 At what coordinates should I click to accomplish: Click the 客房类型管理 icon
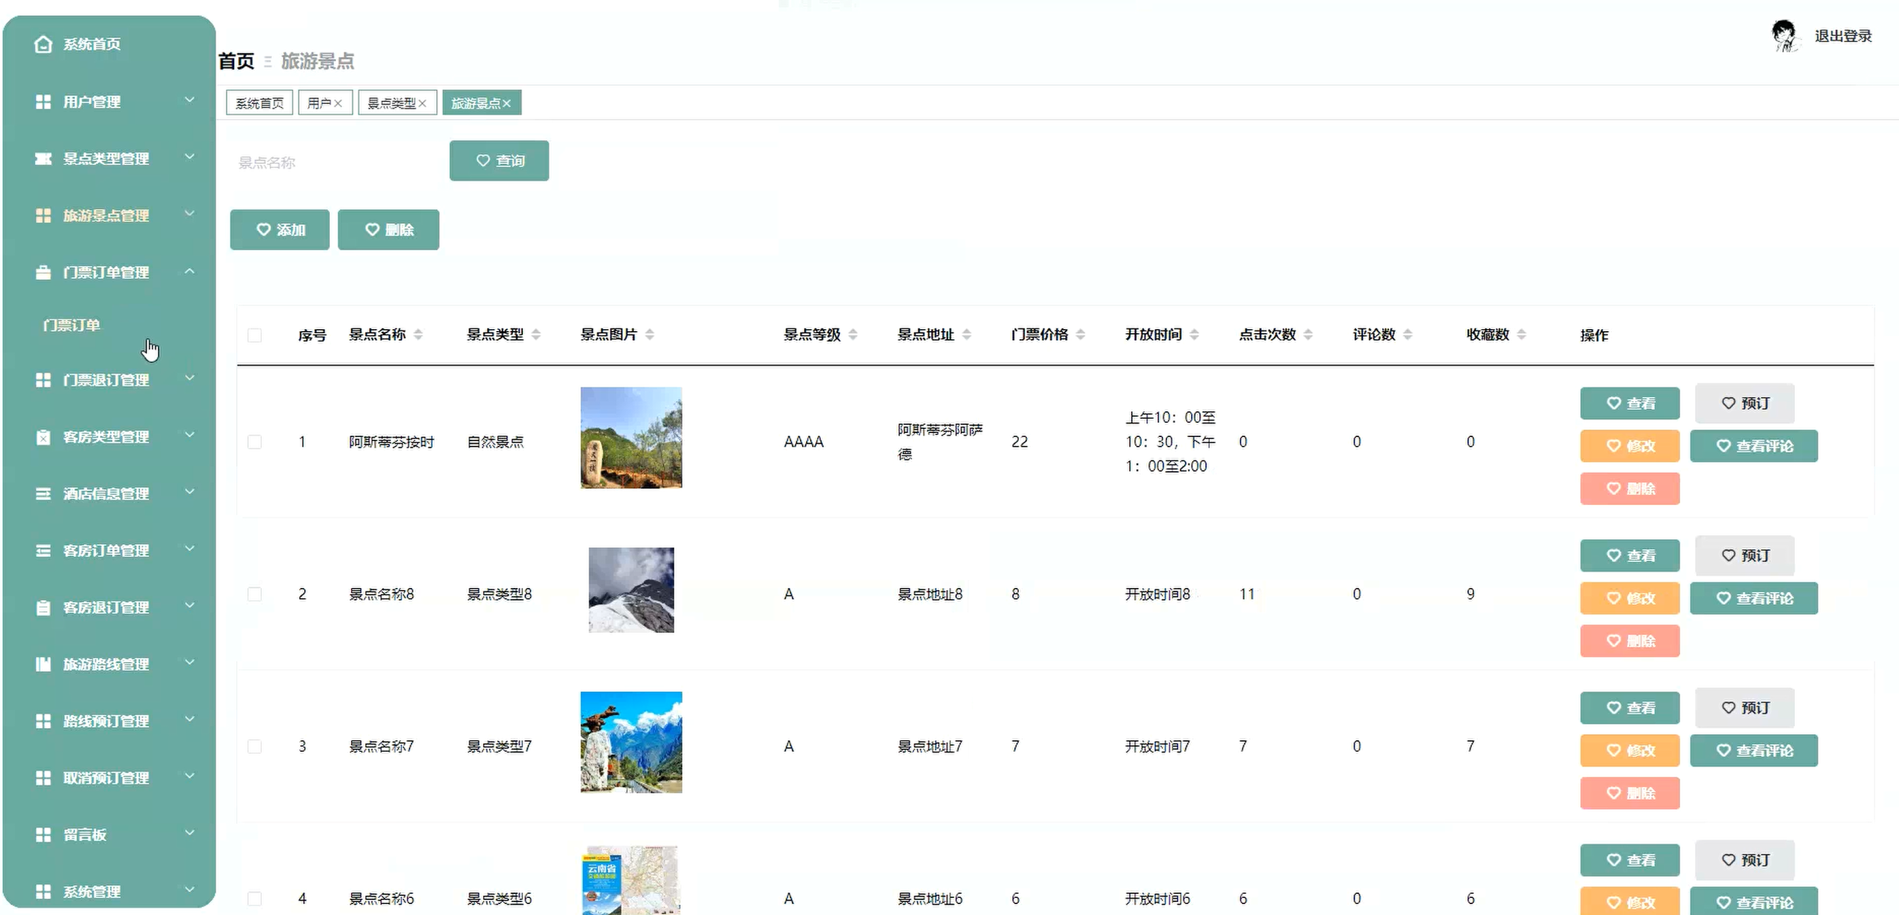pos(44,437)
